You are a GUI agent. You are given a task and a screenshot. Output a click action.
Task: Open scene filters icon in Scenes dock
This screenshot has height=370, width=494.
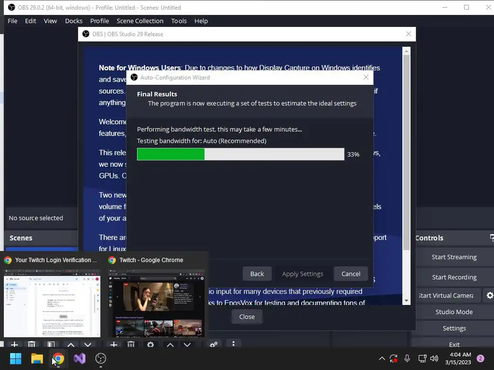pos(51,344)
